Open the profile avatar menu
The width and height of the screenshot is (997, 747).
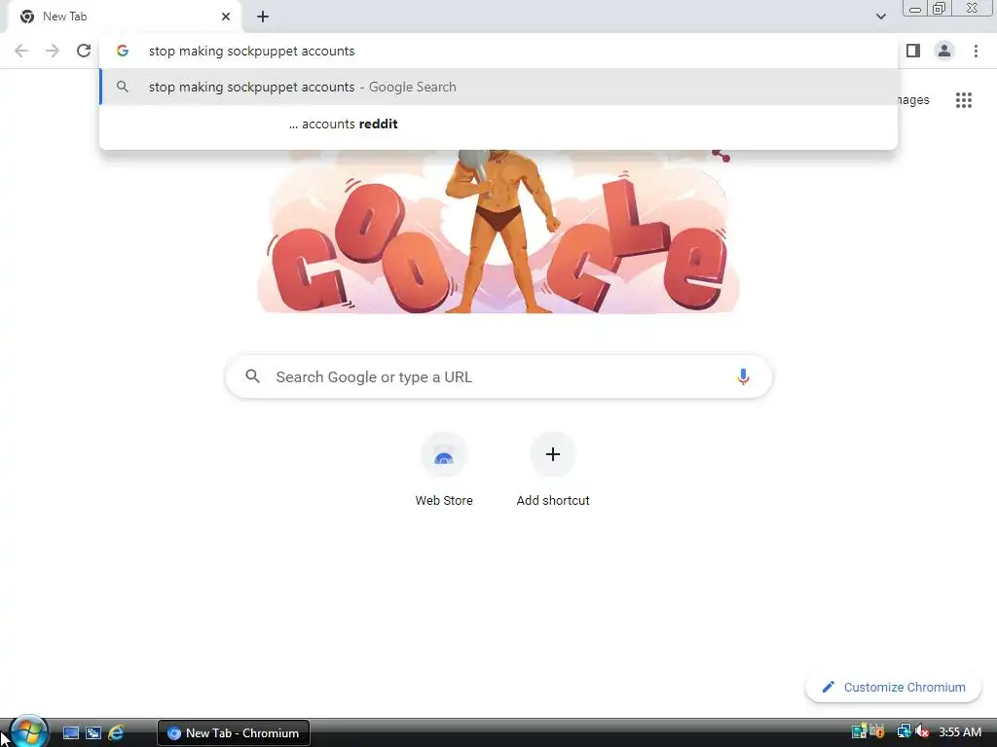click(x=944, y=51)
